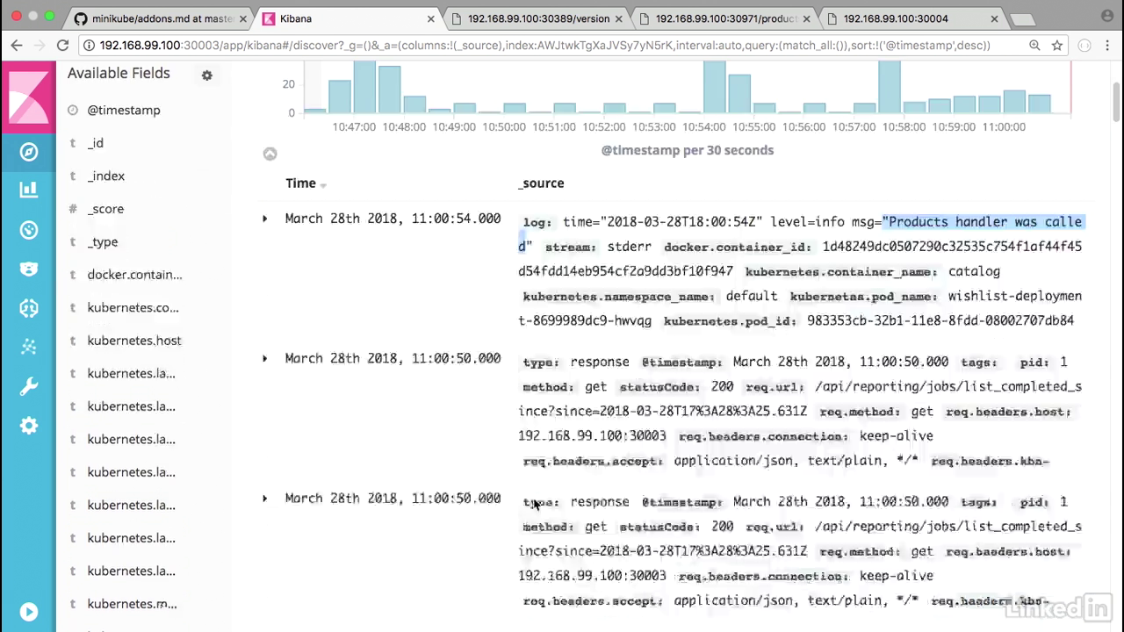The width and height of the screenshot is (1124, 632).
Task: Open the Graph nodes icon in sidebar
Action: pos(29,347)
